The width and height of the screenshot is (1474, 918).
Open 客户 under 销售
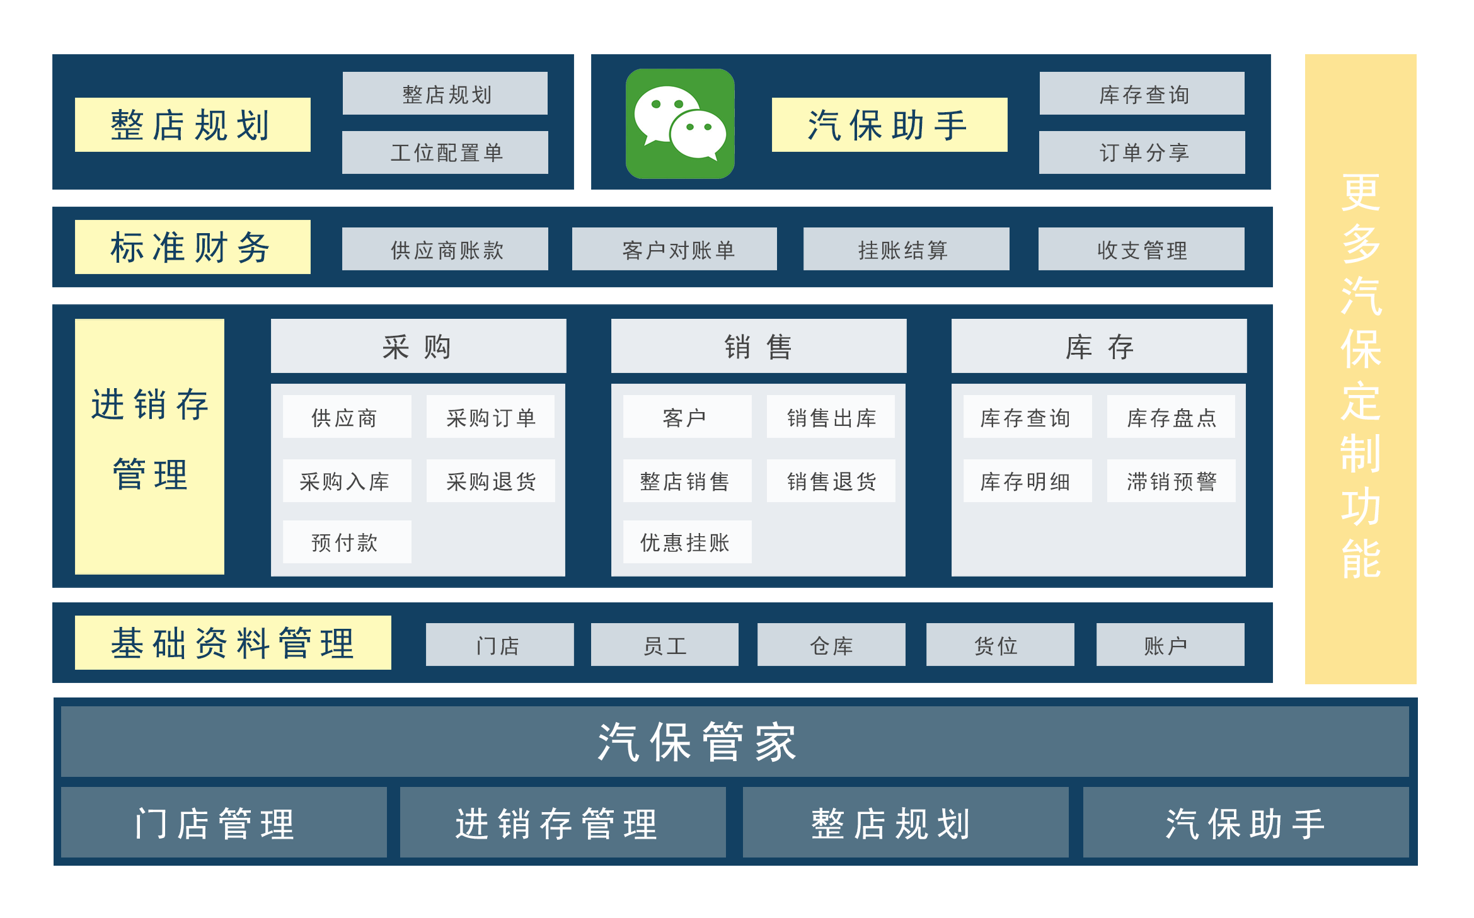[x=688, y=416]
